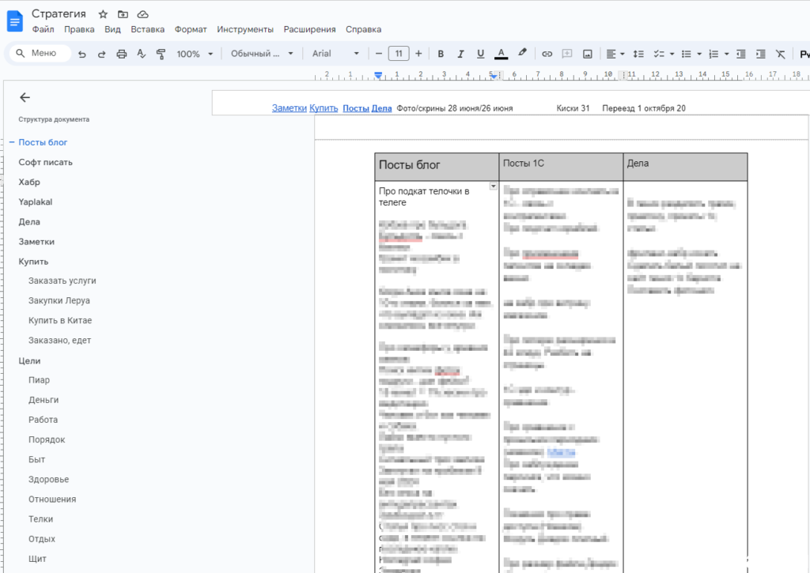This screenshot has height=573, width=810.
Task: Jump to Здоровье outline heading
Action: [48, 479]
